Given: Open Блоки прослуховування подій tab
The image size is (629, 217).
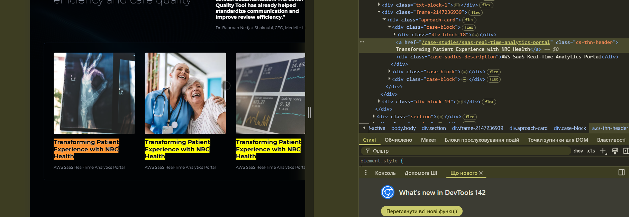Looking at the screenshot, I should click(x=482, y=140).
